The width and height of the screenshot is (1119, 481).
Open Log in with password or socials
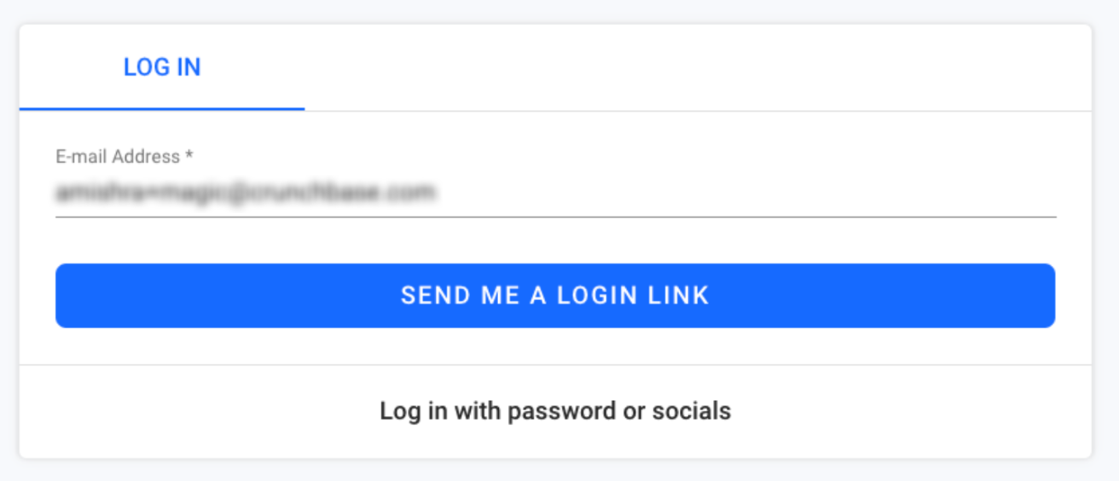(x=555, y=411)
